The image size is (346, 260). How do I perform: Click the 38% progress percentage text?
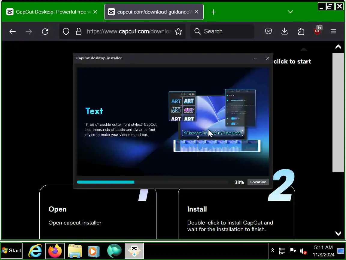(239, 182)
